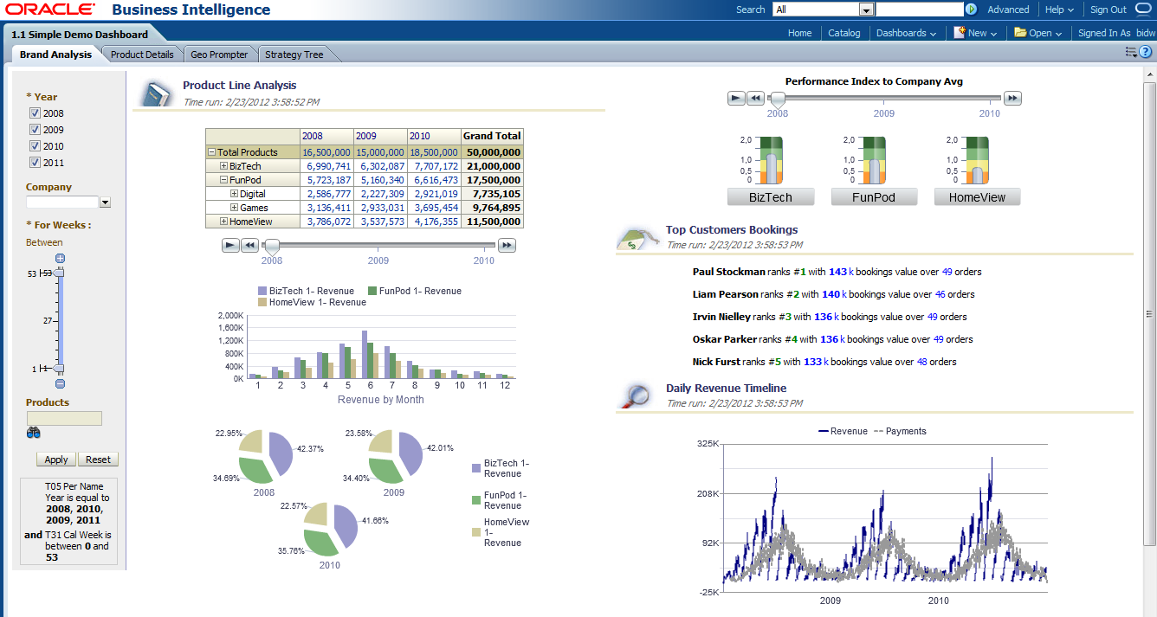Click the lower weeks slider handle at 1

click(59, 369)
